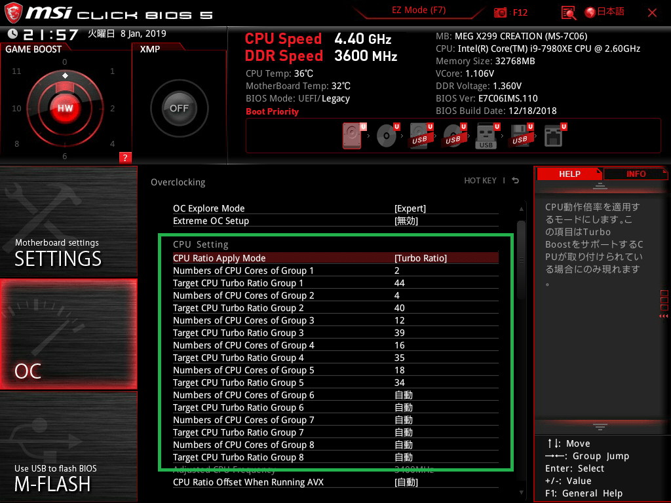
Task: Click the clock icon beside the time
Action: pyautogui.click(x=12, y=34)
